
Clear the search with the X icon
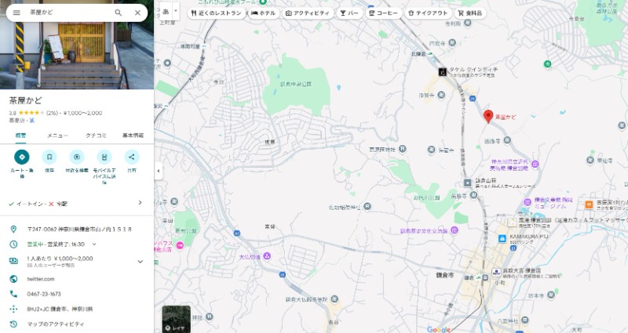tap(138, 13)
